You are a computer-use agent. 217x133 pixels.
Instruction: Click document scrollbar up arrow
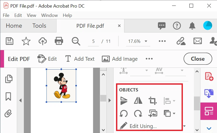click(103, 75)
